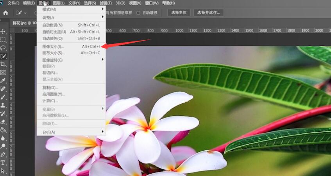Select the Quick Selection tool in toolbar

coord(3,56)
